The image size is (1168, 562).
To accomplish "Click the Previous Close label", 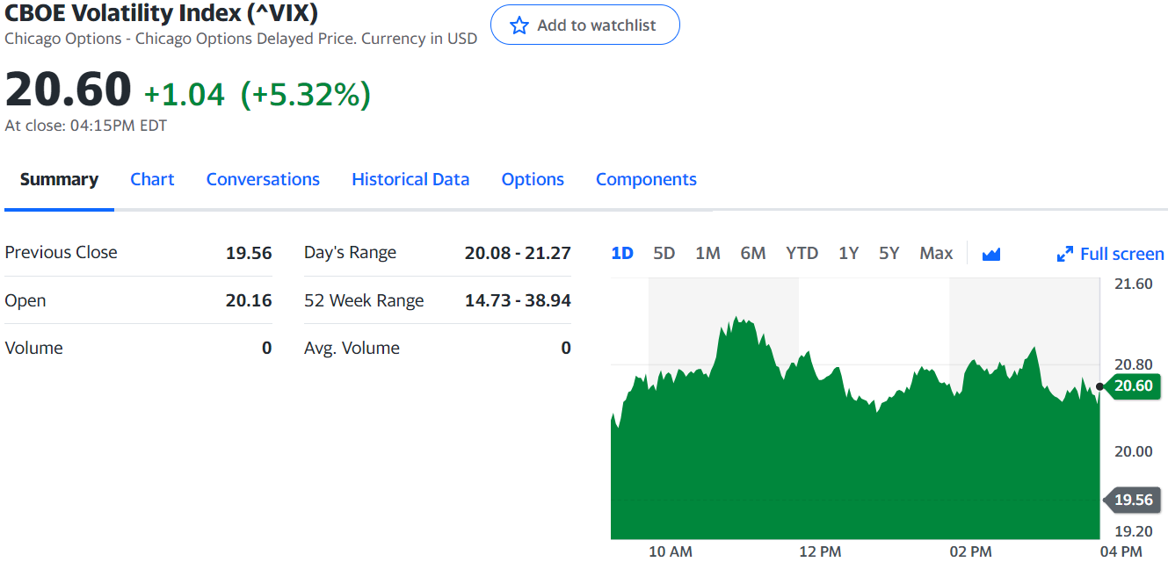I will click(61, 252).
